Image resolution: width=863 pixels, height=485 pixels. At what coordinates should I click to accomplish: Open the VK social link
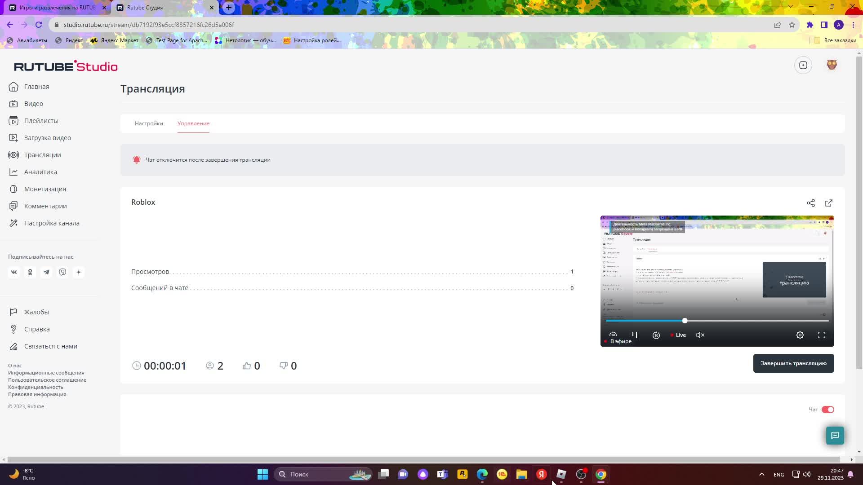click(14, 272)
